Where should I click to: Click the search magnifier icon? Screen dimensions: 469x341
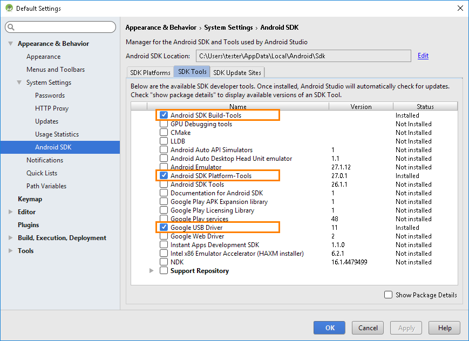click(x=11, y=27)
